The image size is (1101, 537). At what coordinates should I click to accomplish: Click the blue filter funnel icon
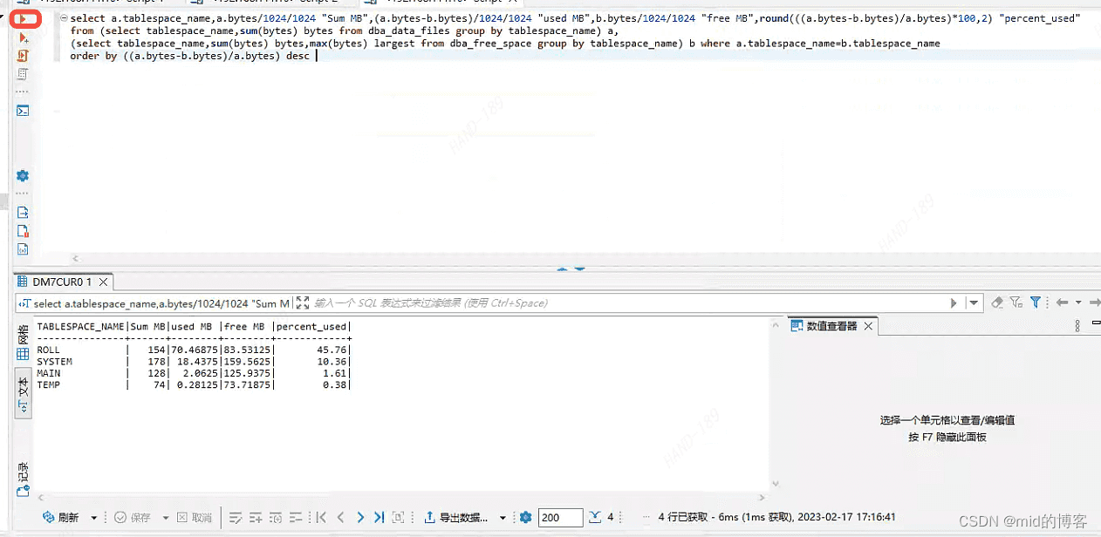pos(1036,302)
